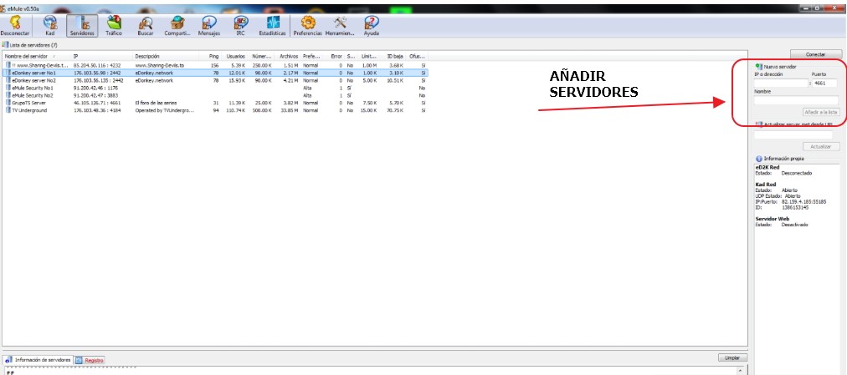Click the Añadir a la lista button
The width and height of the screenshot is (847, 375).
click(x=821, y=112)
